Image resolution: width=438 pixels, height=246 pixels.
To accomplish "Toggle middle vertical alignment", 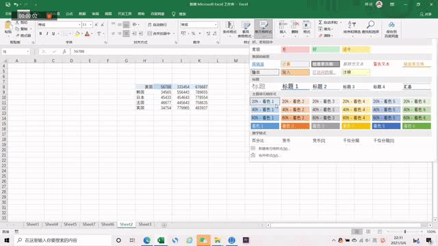I will [120, 25].
